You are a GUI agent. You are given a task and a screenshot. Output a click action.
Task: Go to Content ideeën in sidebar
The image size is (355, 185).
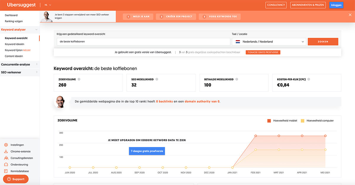pos(14,56)
